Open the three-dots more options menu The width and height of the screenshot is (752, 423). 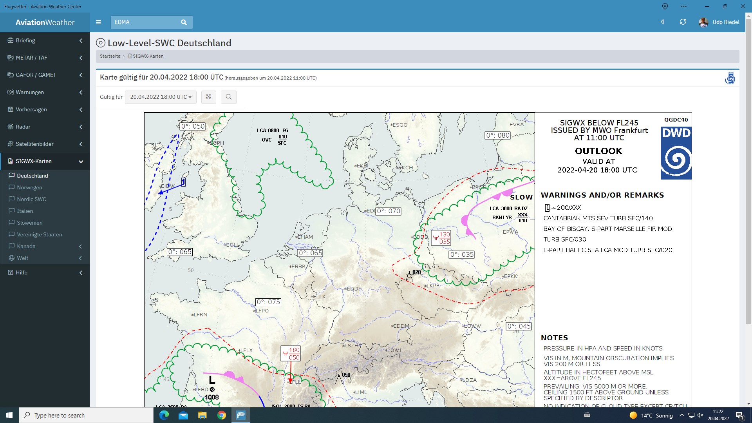pyautogui.click(x=684, y=6)
